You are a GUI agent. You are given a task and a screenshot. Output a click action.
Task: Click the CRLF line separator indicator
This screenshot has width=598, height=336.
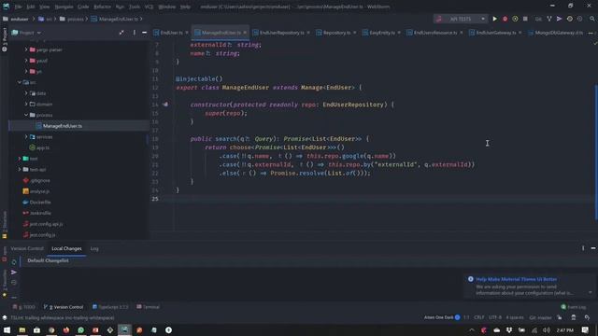click(x=479, y=317)
